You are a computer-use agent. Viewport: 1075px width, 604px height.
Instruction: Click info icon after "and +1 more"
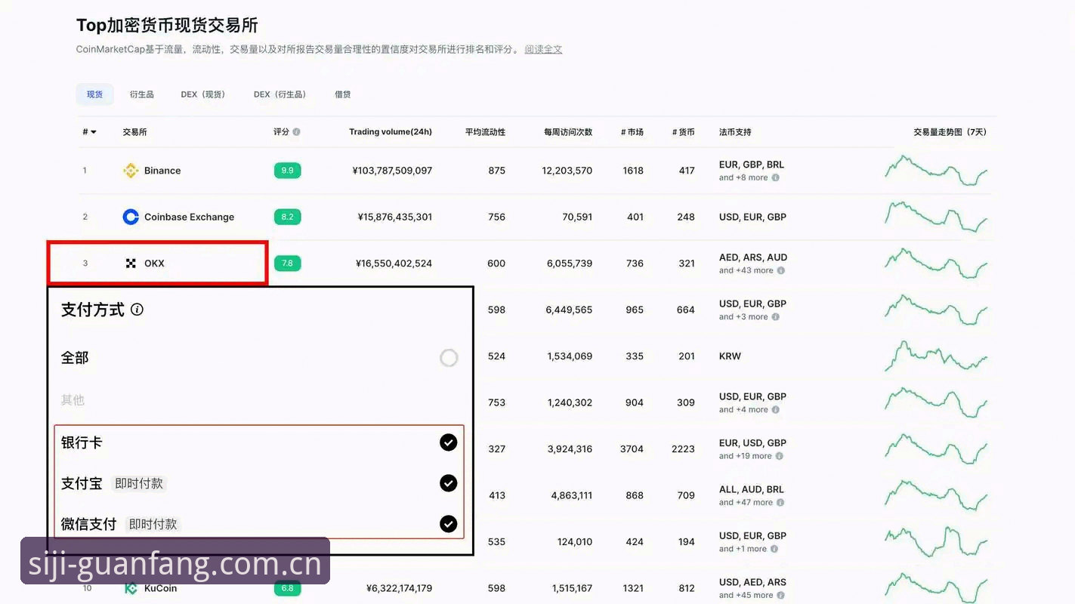coord(775,549)
